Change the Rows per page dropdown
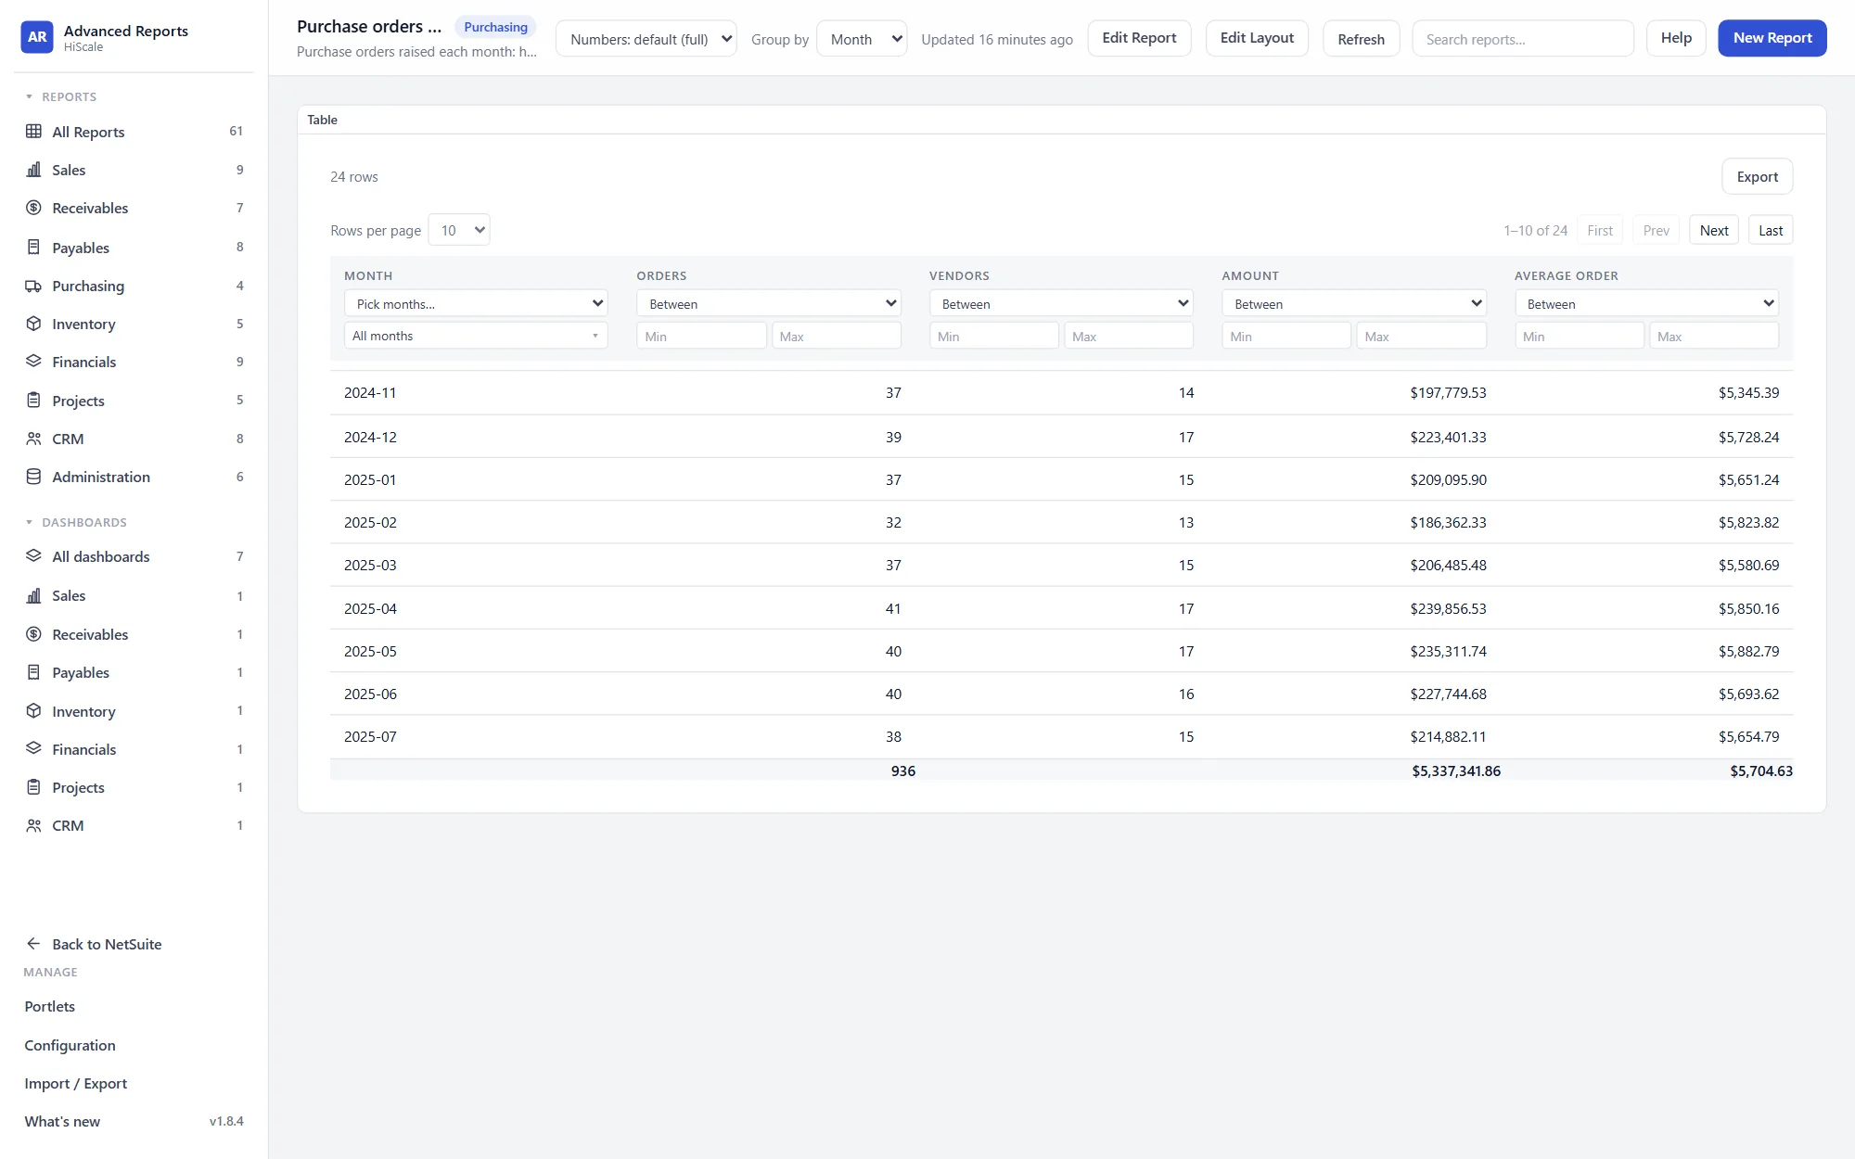This screenshot has height=1159, width=1855. (x=459, y=230)
